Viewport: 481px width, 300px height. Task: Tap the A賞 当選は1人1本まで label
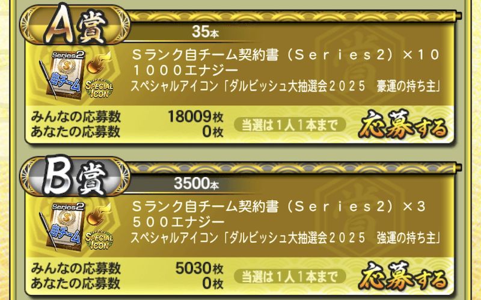290,125
